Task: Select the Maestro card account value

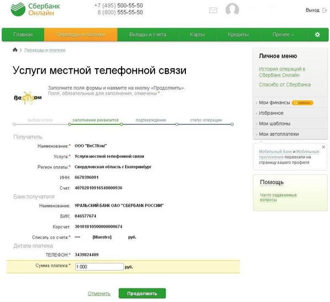Action: 105,237
